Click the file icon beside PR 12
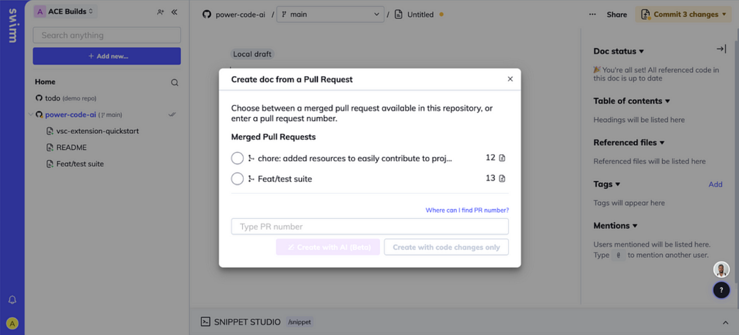This screenshot has width=739, height=335. 502,158
